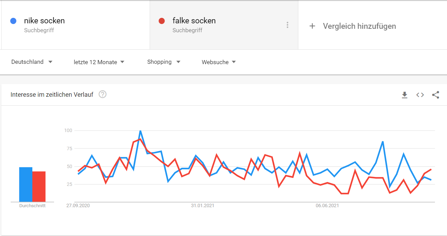The width and height of the screenshot is (447, 236).
Task: Click the red average bar for falke socken
Action: click(39, 187)
